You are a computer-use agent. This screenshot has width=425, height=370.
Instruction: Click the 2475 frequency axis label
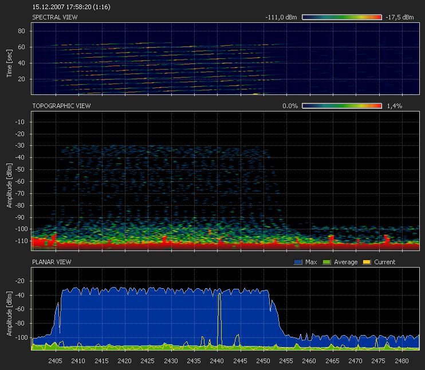379,361
